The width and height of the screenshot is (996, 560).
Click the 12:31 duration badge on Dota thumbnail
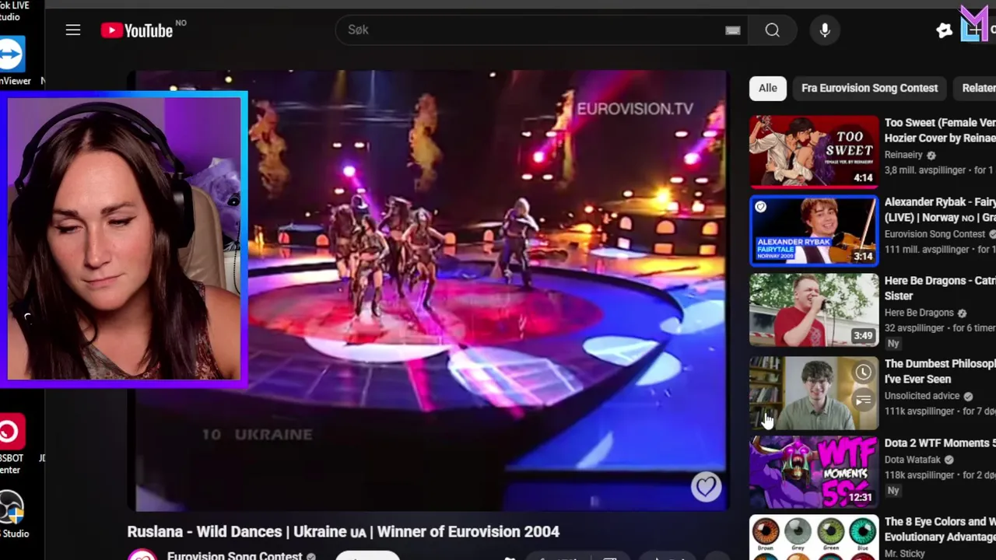click(x=860, y=497)
